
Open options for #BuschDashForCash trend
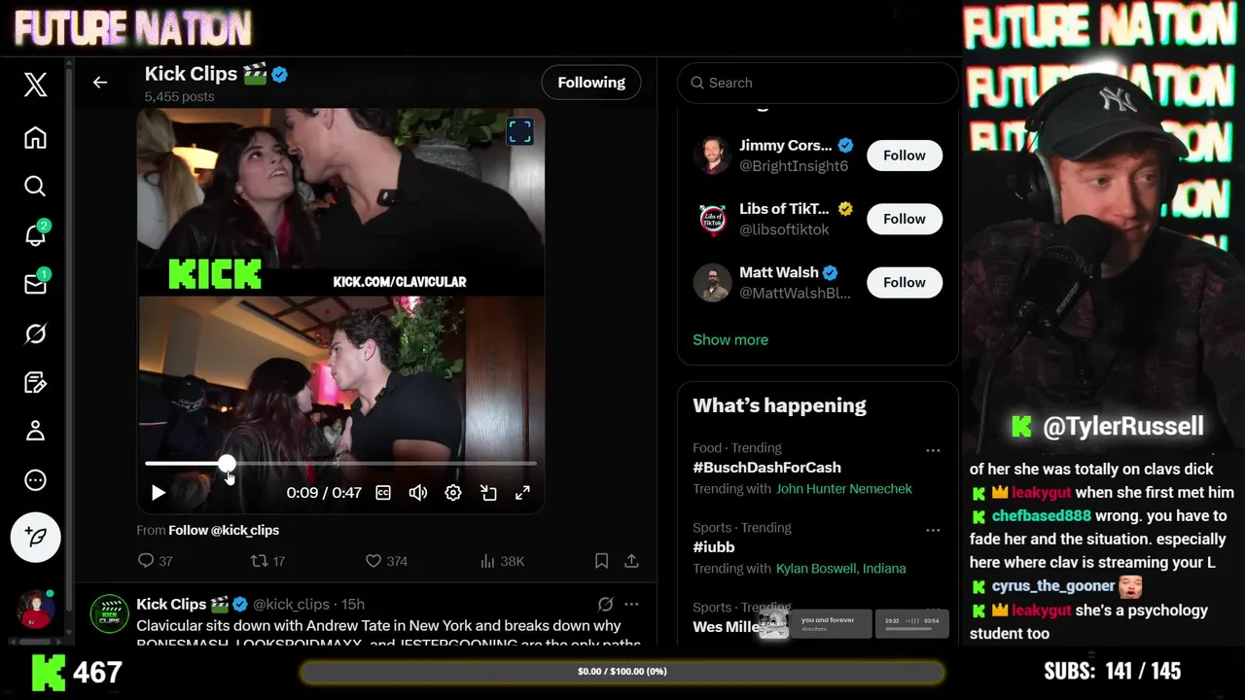pyautogui.click(x=933, y=450)
